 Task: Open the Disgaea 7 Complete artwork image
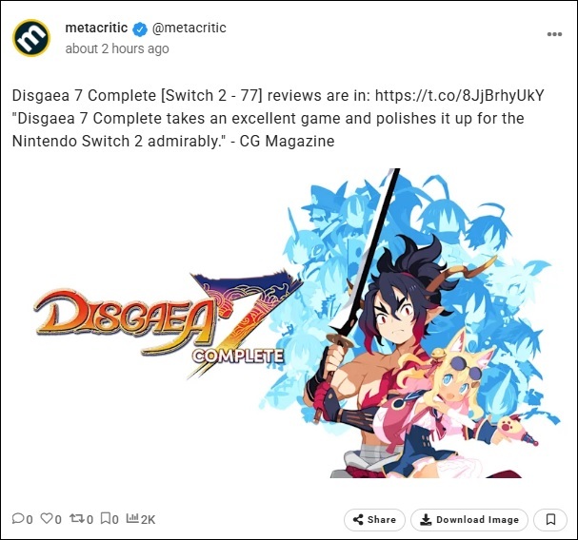(289, 323)
